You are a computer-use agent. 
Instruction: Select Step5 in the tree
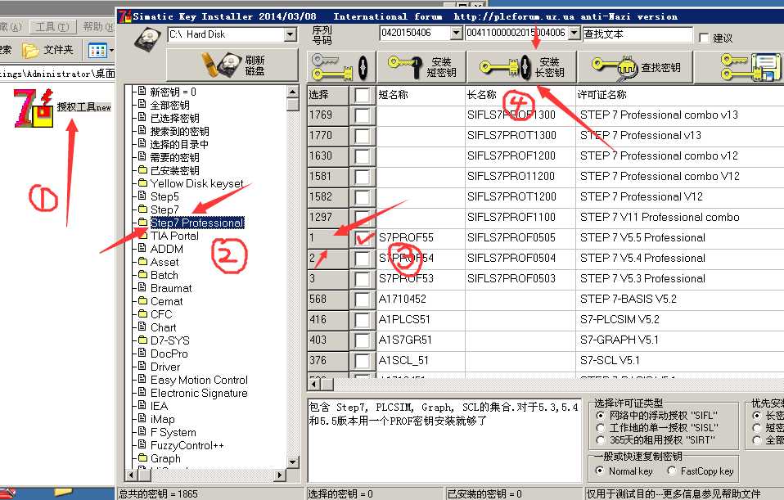click(x=164, y=196)
